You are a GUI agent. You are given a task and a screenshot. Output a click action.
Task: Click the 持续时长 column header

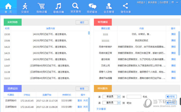point(67,95)
